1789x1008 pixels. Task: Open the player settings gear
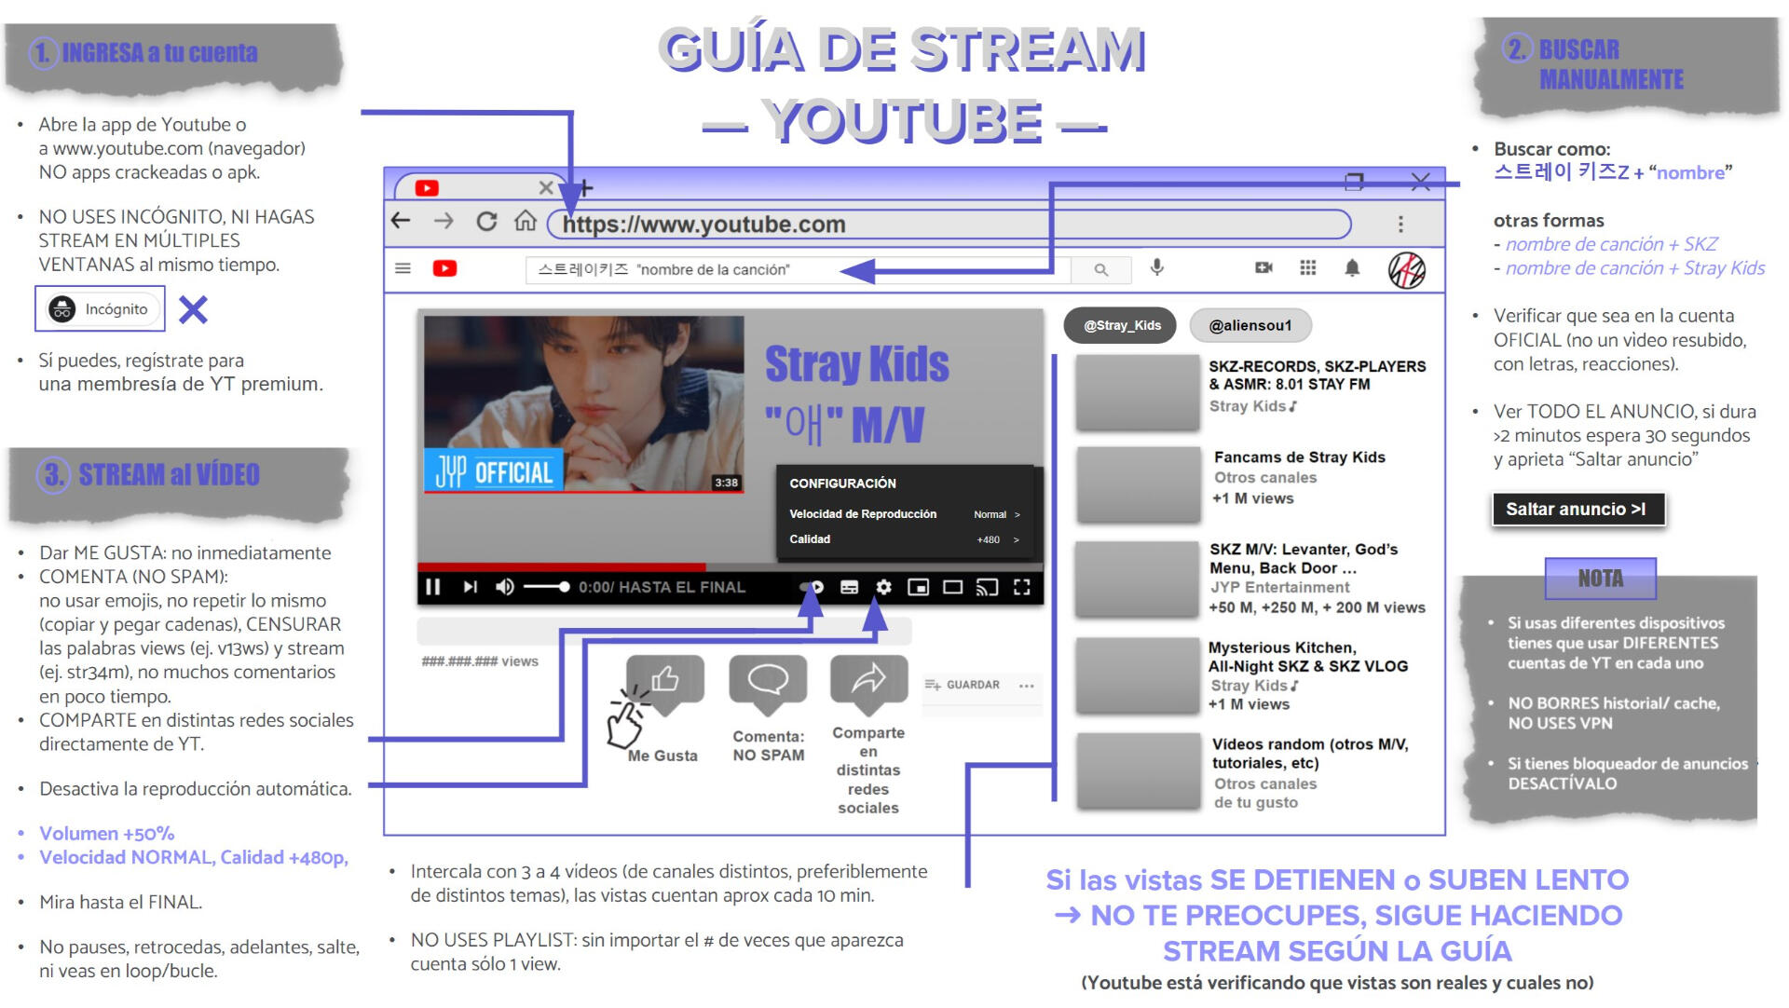coord(883,587)
